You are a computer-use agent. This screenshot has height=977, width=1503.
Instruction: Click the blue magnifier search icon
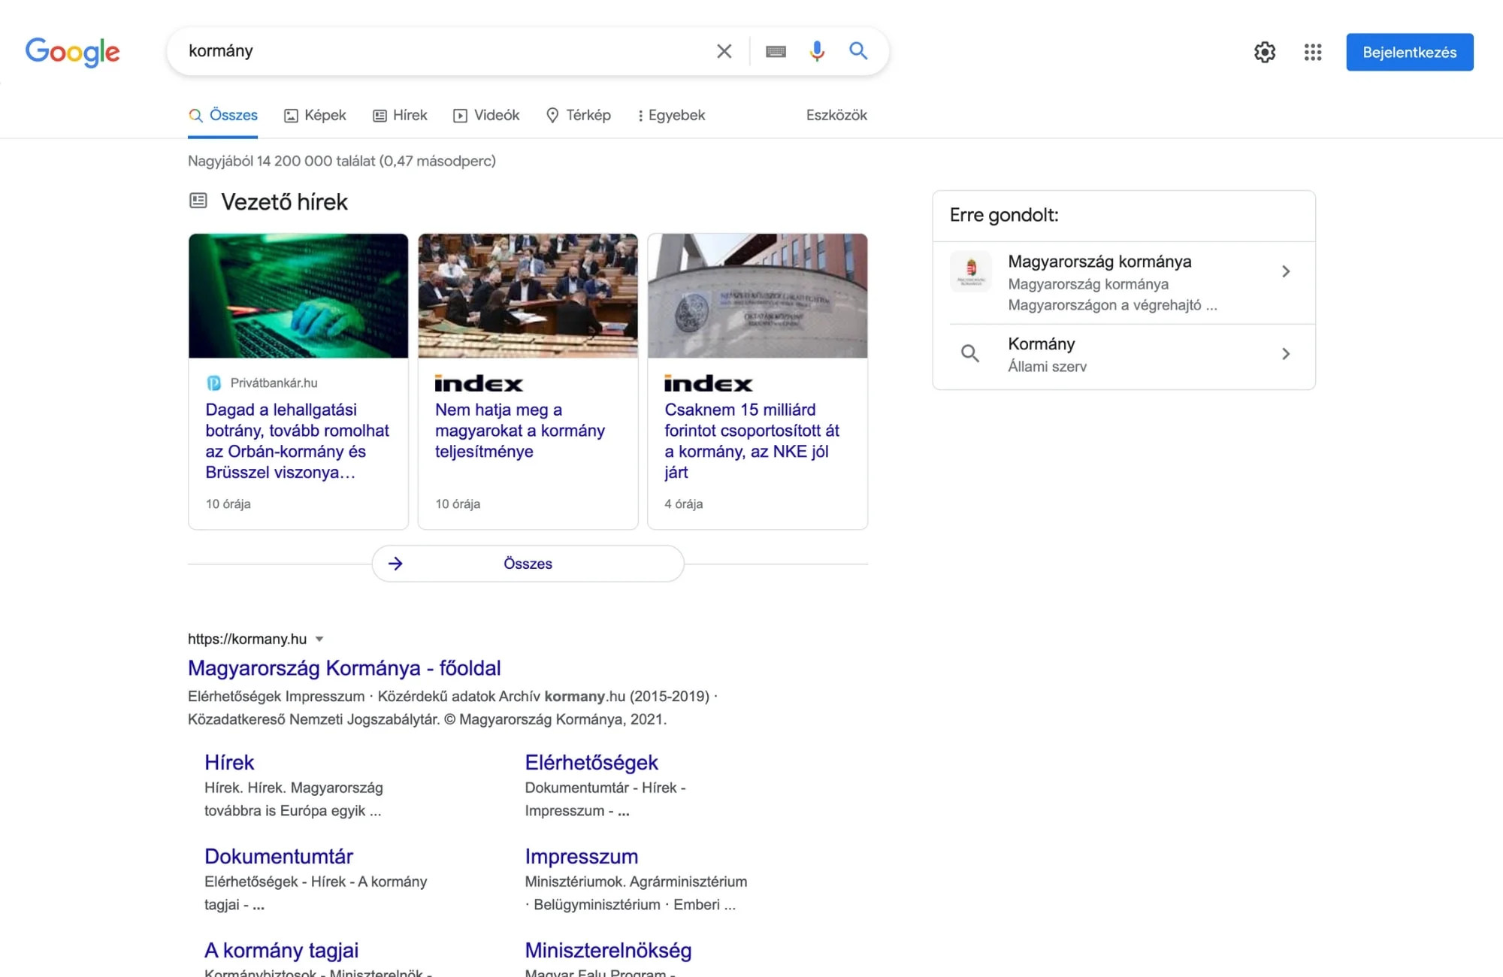858,51
